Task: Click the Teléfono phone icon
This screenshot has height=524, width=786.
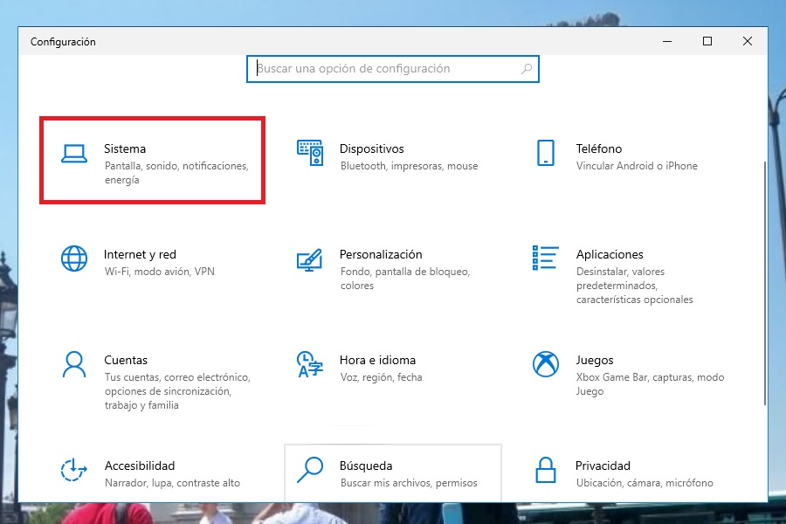Action: pos(545,151)
